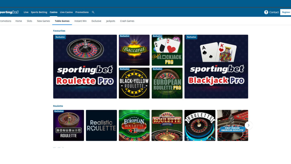Screen dimensions: 291x164
Task: Go to the Crash Games tab
Action: 127,21
